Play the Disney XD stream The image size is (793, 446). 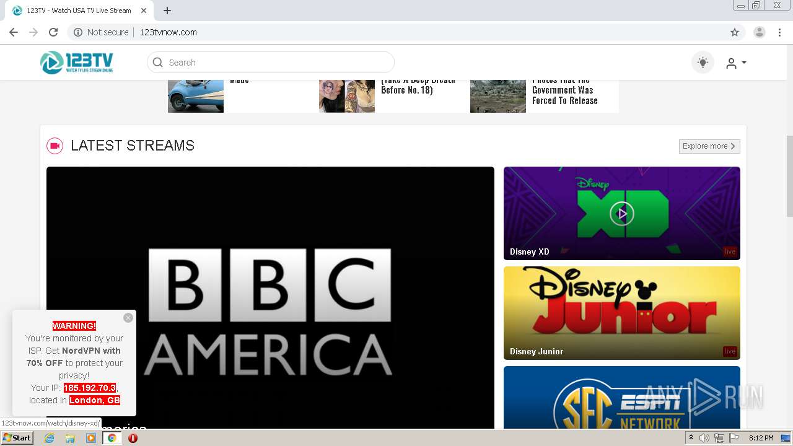(622, 214)
